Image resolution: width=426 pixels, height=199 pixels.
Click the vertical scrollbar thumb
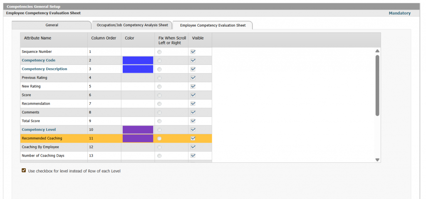(377, 86)
